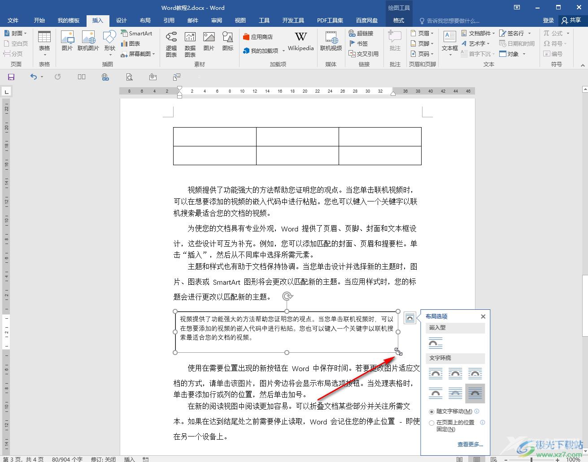Select 在页面上的位置固定 radio button
Image resolution: width=588 pixels, height=462 pixels.
431,423
